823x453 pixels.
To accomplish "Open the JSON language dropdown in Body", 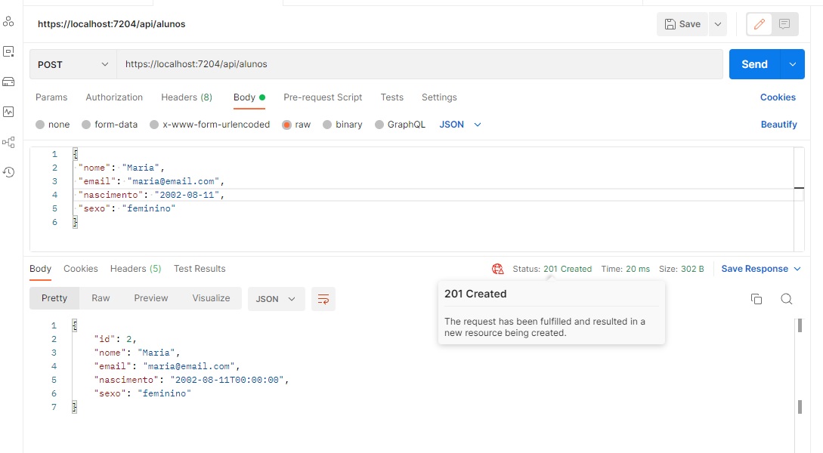I will (x=457, y=125).
